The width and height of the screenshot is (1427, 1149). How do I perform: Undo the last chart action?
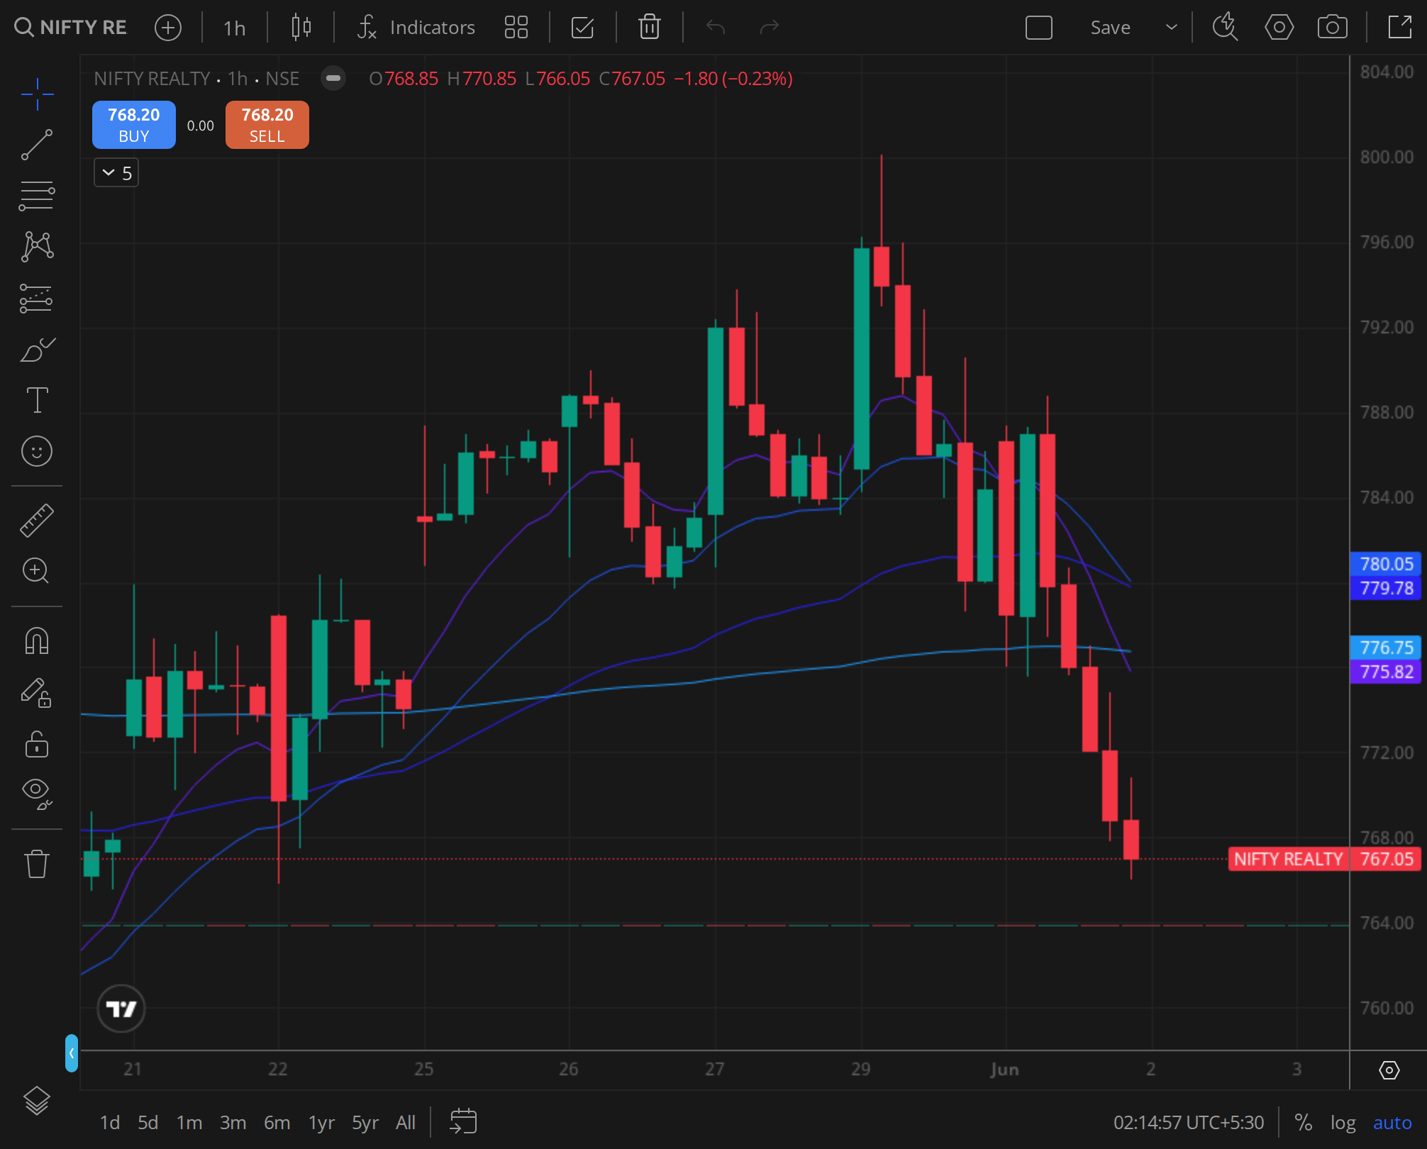716,28
